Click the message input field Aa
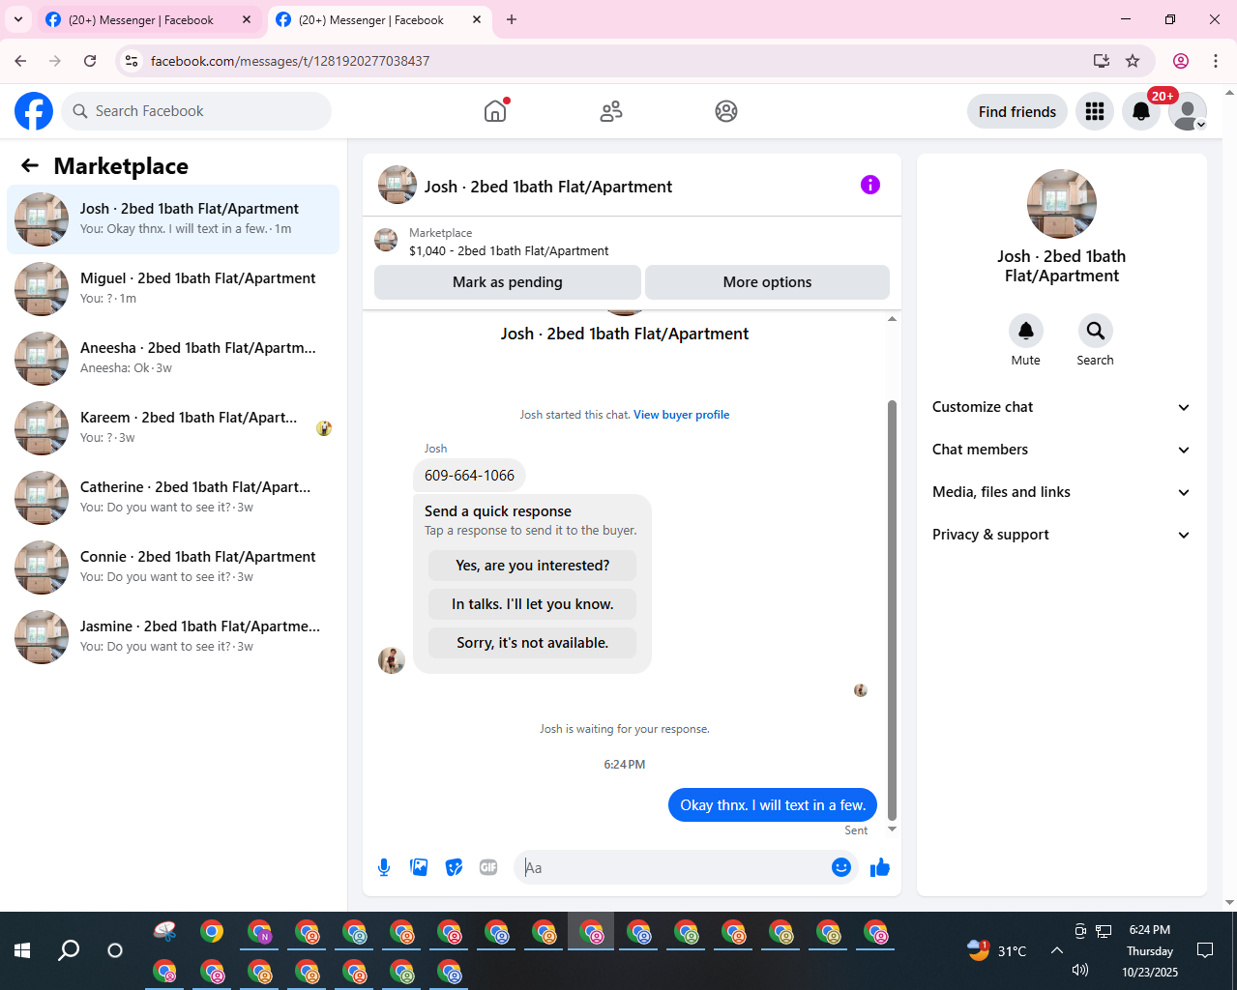The height and width of the screenshot is (990, 1237). click(672, 867)
